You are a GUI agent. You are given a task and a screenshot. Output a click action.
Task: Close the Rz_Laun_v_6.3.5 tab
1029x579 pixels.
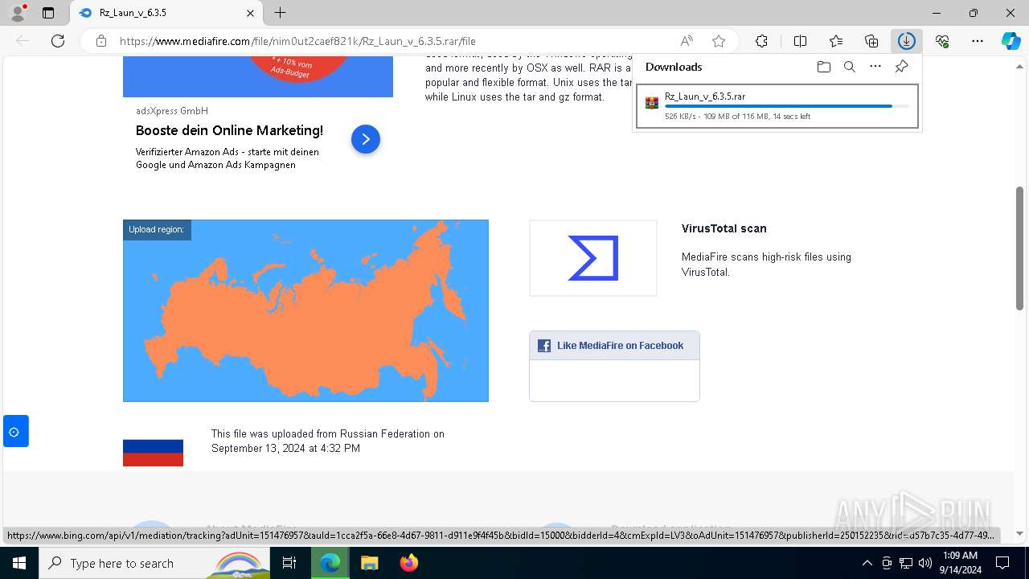[250, 13]
